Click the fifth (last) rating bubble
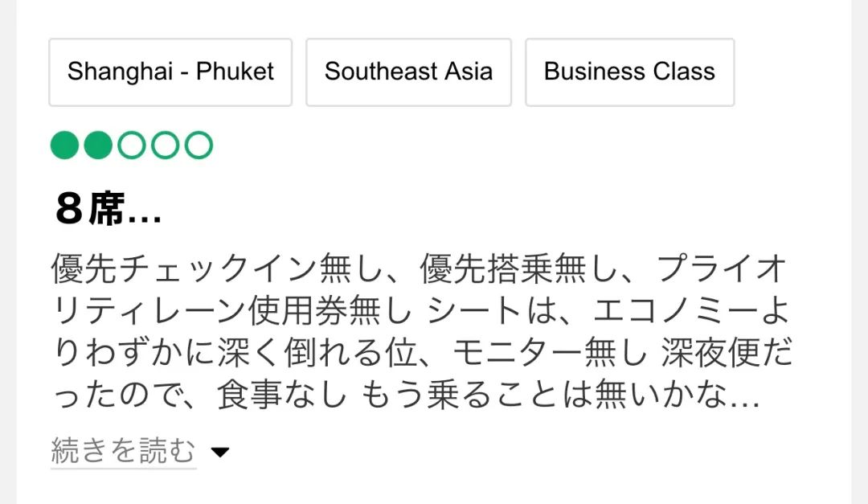This screenshot has height=504, width=868. pyautogui.click(x=199, y=145)
